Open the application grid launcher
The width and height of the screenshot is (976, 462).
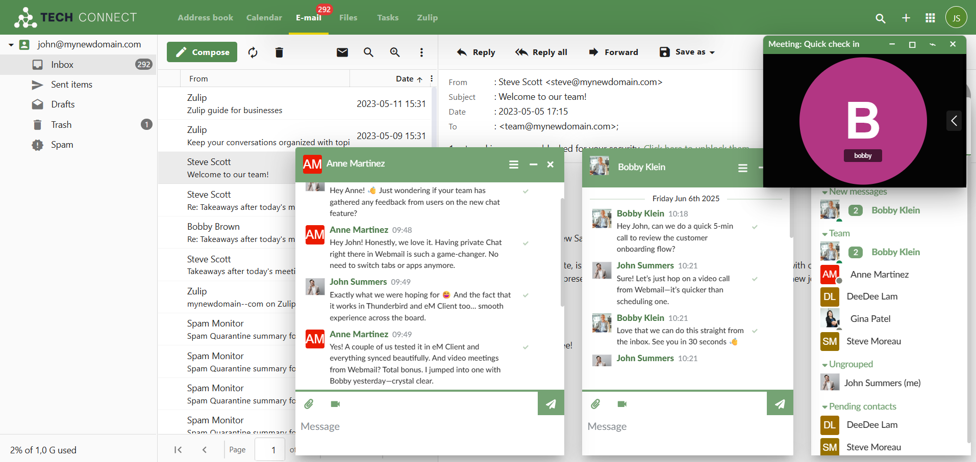click(x=930, y=17)
